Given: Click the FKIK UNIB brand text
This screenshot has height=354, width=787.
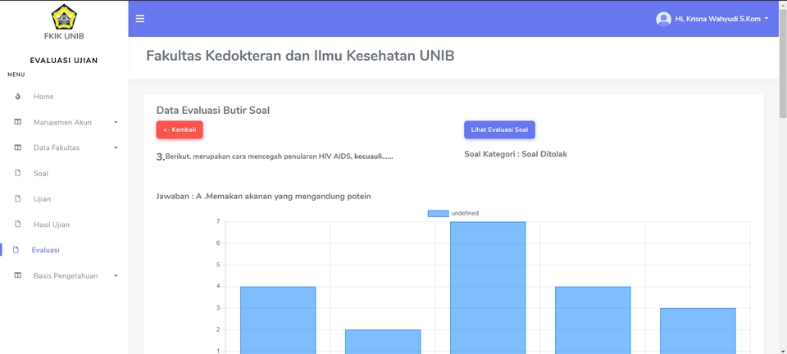Looking at the screenshot, I should click(64, 36).
